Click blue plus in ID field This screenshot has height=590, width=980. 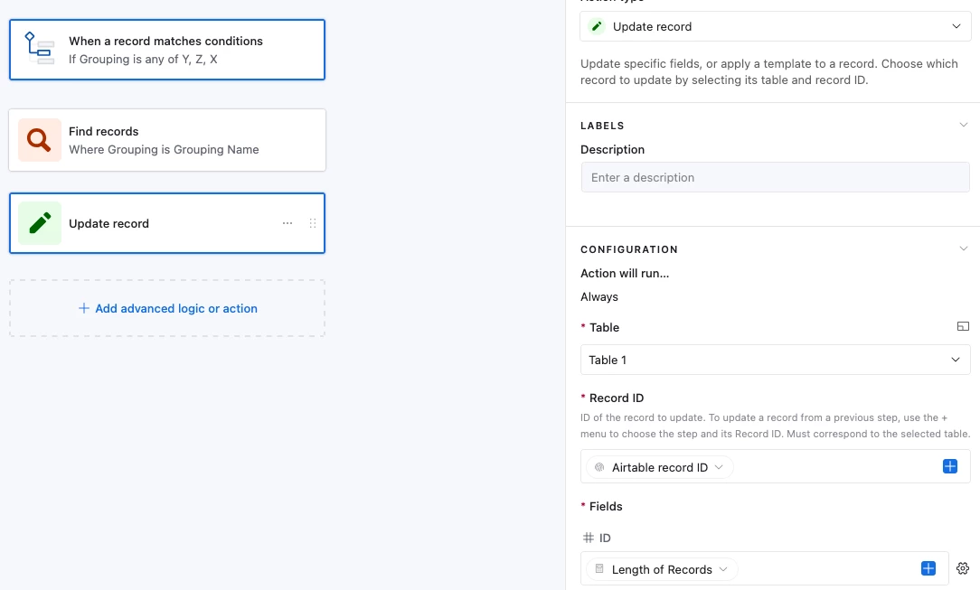pyautogui.click(x=928, y=568)
